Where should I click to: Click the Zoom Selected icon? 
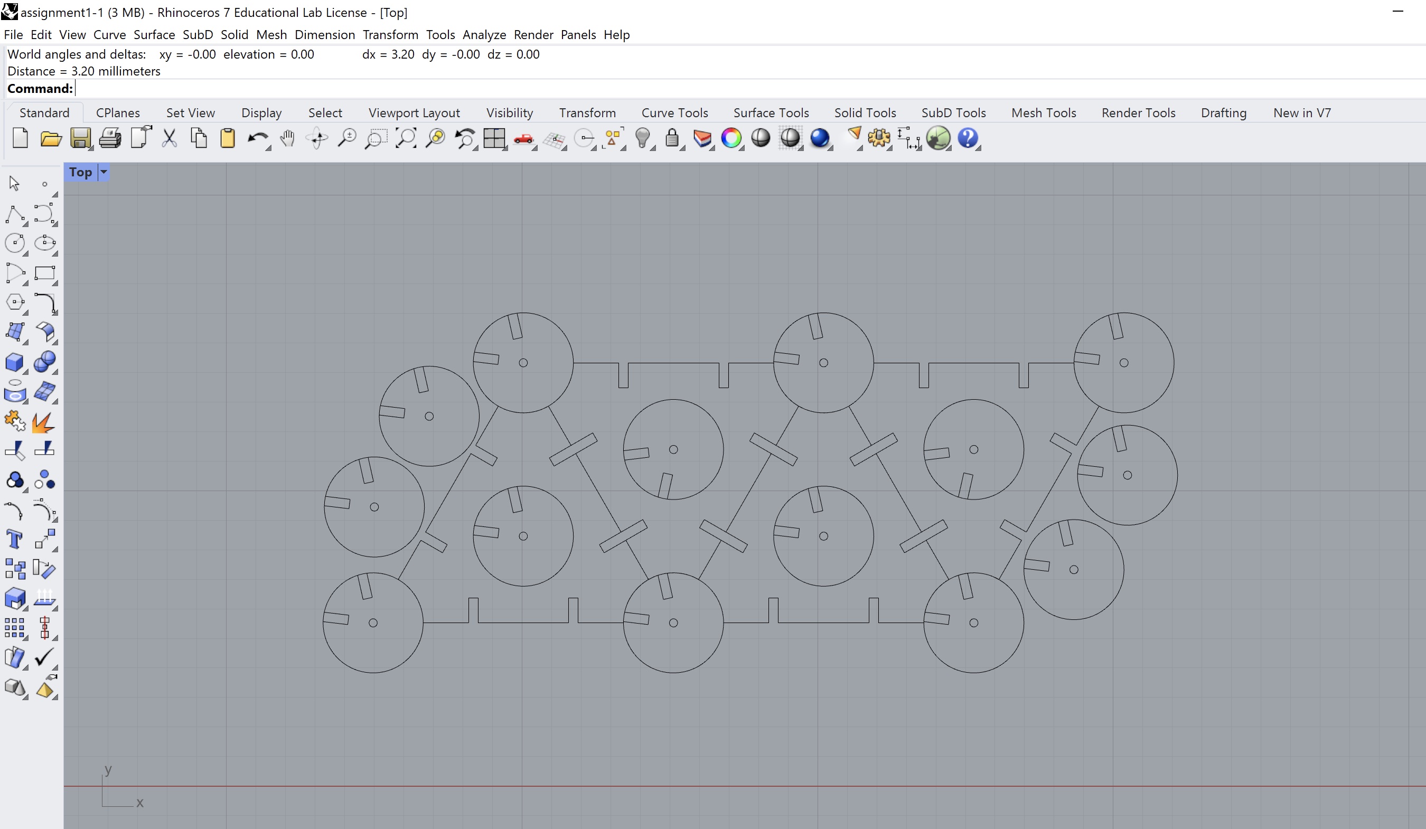(x=436, y=138)
